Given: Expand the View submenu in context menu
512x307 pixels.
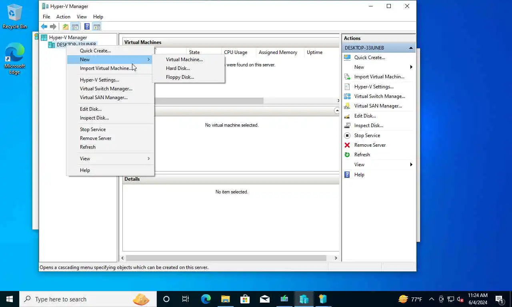Looking at the screenshot, I should [110, 159].
